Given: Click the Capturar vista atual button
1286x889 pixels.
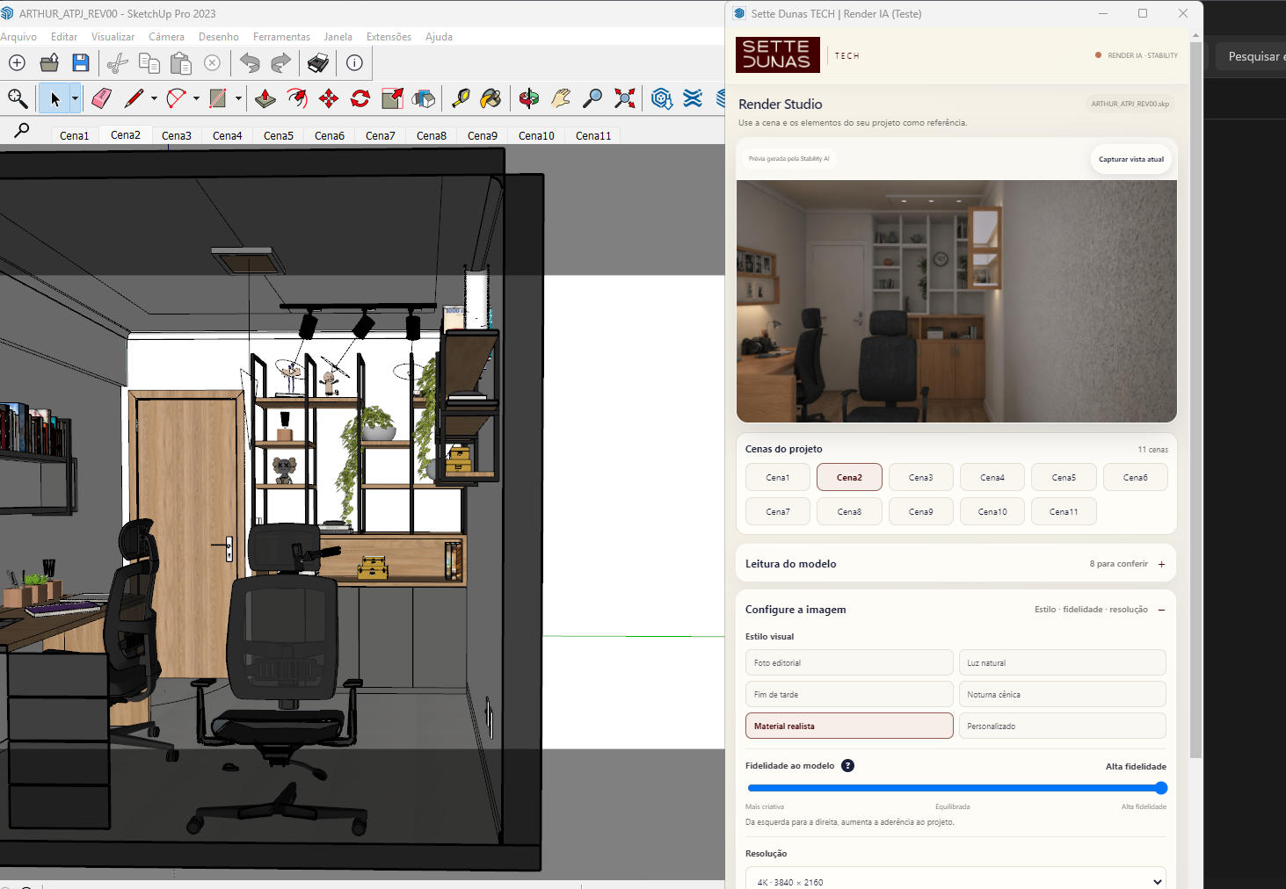Looking at the screenshot, I should point(1131,159).
